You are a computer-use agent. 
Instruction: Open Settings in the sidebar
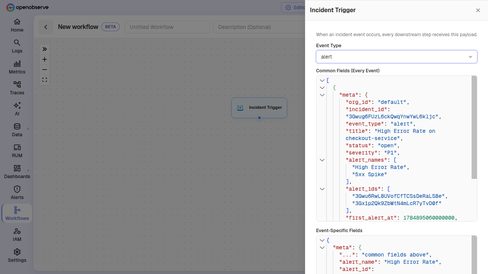[17, 256]
